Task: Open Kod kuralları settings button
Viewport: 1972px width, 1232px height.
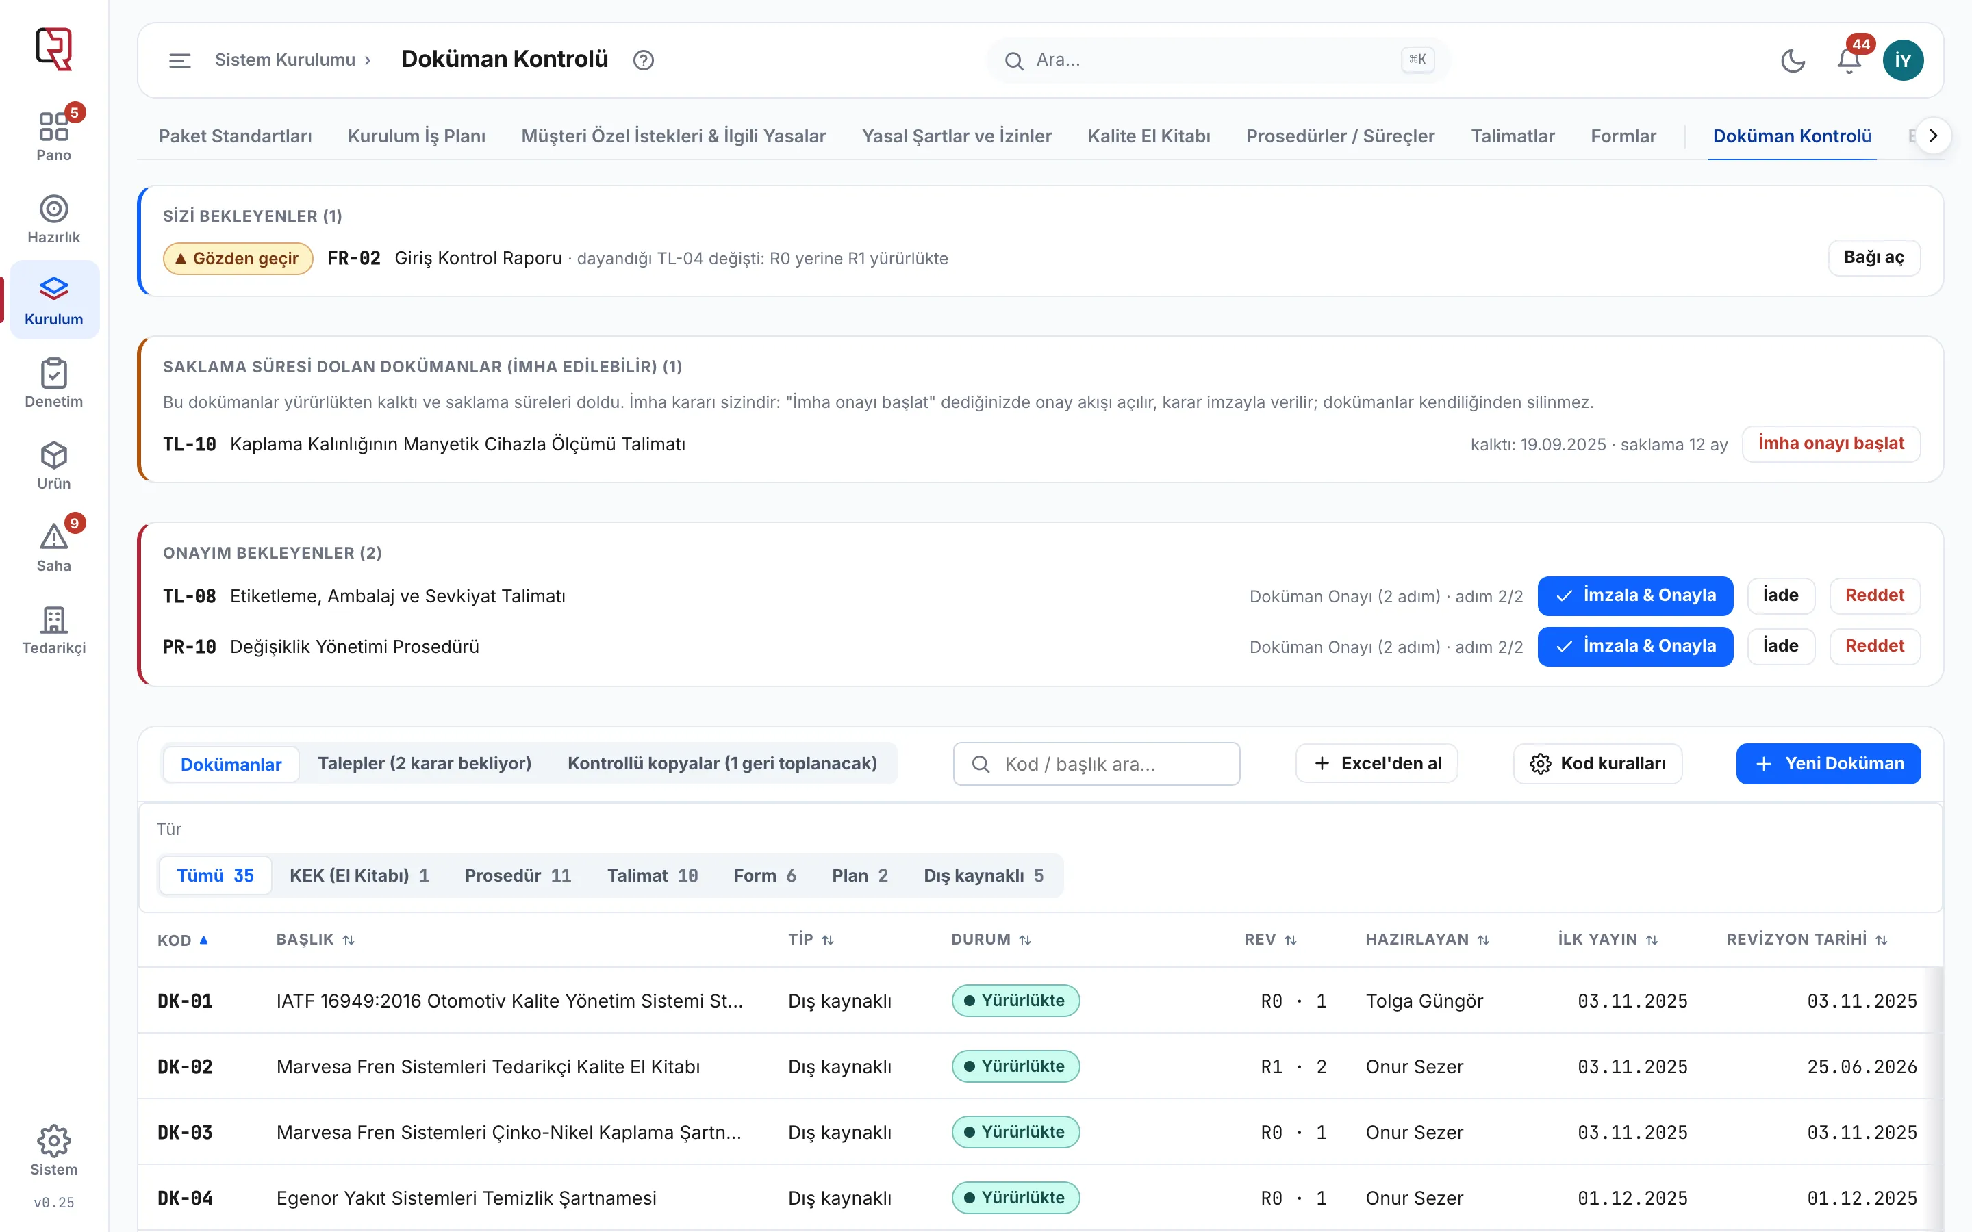Action: 1598,763
